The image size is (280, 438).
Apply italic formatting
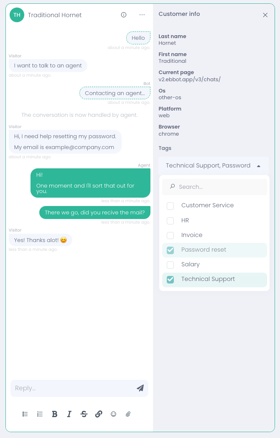[69, 414]
